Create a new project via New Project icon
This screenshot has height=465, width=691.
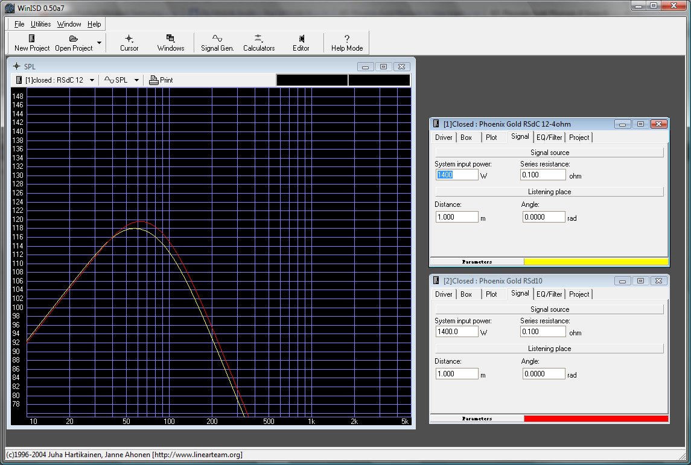32,43
